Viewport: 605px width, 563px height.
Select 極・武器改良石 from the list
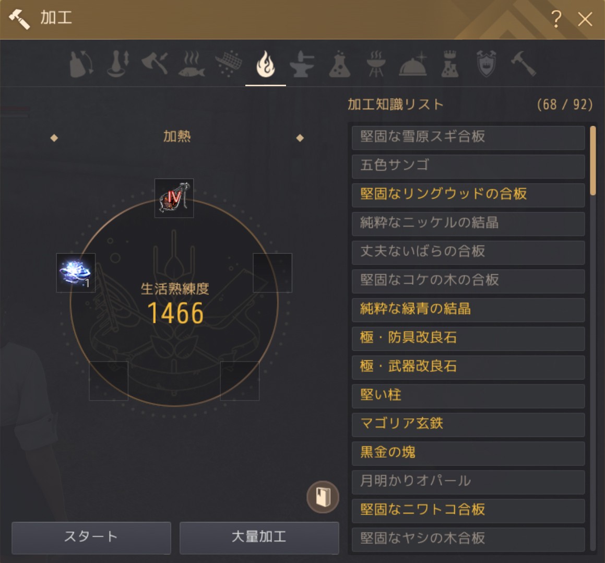[468, 367]
